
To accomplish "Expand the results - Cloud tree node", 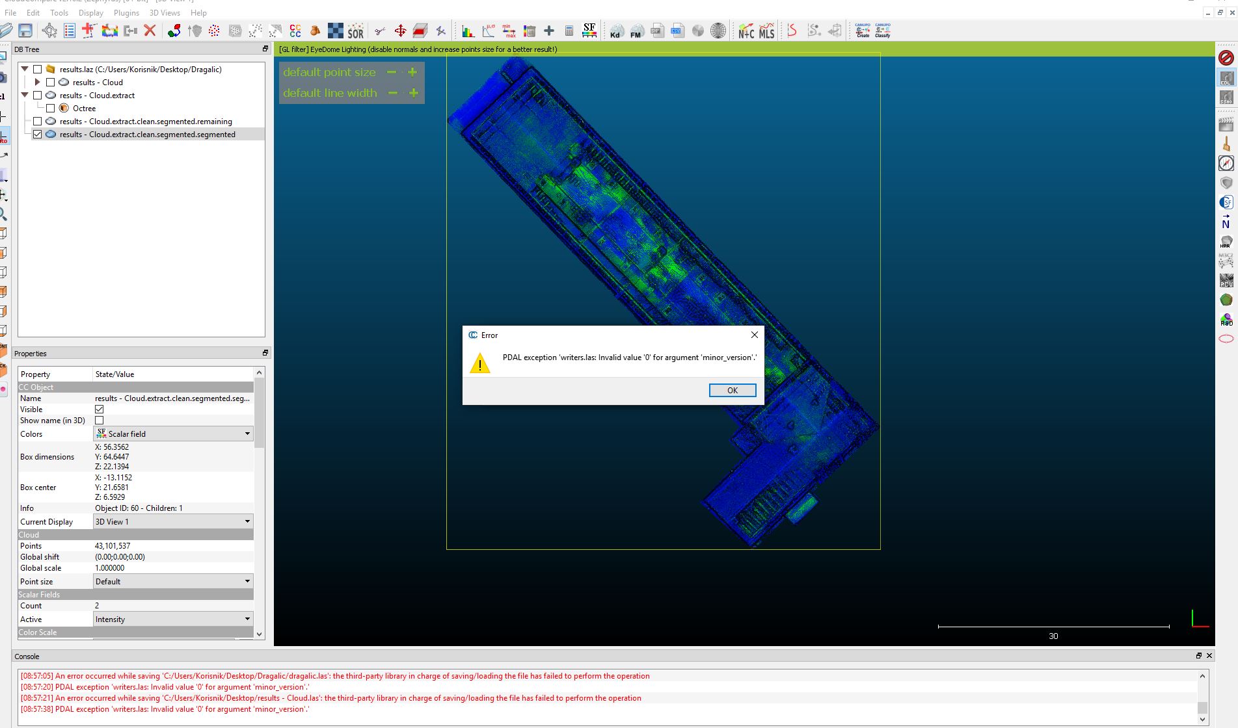I will click(38, 83).
